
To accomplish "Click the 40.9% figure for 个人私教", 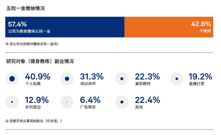I will point(38,76).
